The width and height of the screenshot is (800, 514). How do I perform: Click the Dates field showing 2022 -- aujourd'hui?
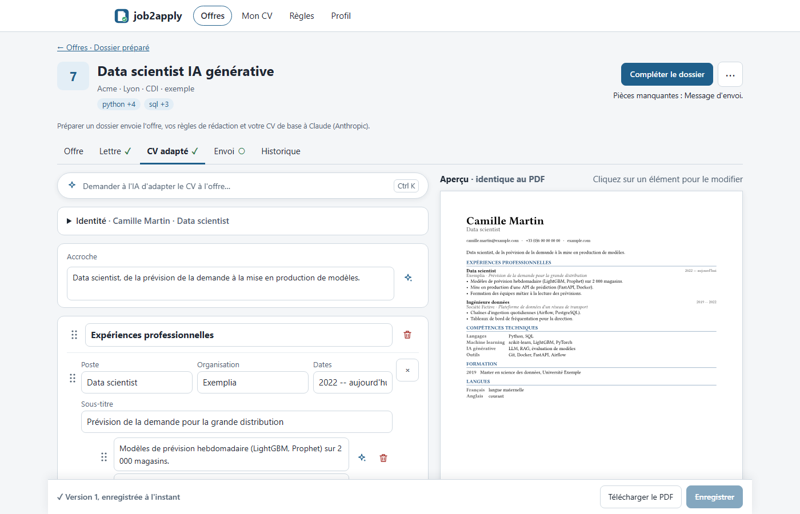(353, 383)
